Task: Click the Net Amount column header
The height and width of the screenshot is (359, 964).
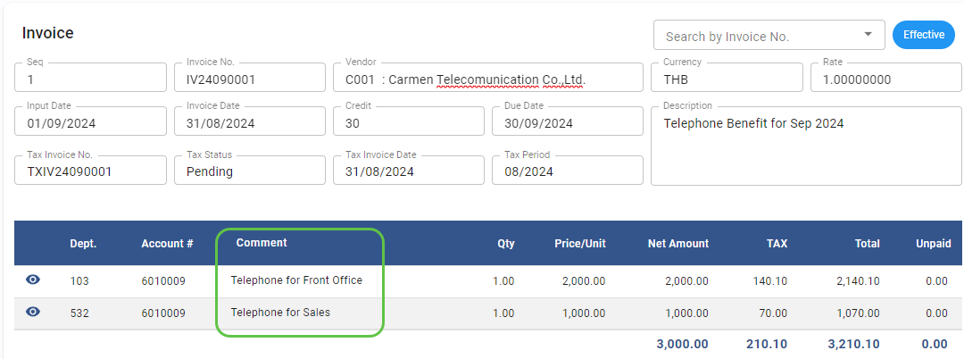Action: (x=677, y=244)
